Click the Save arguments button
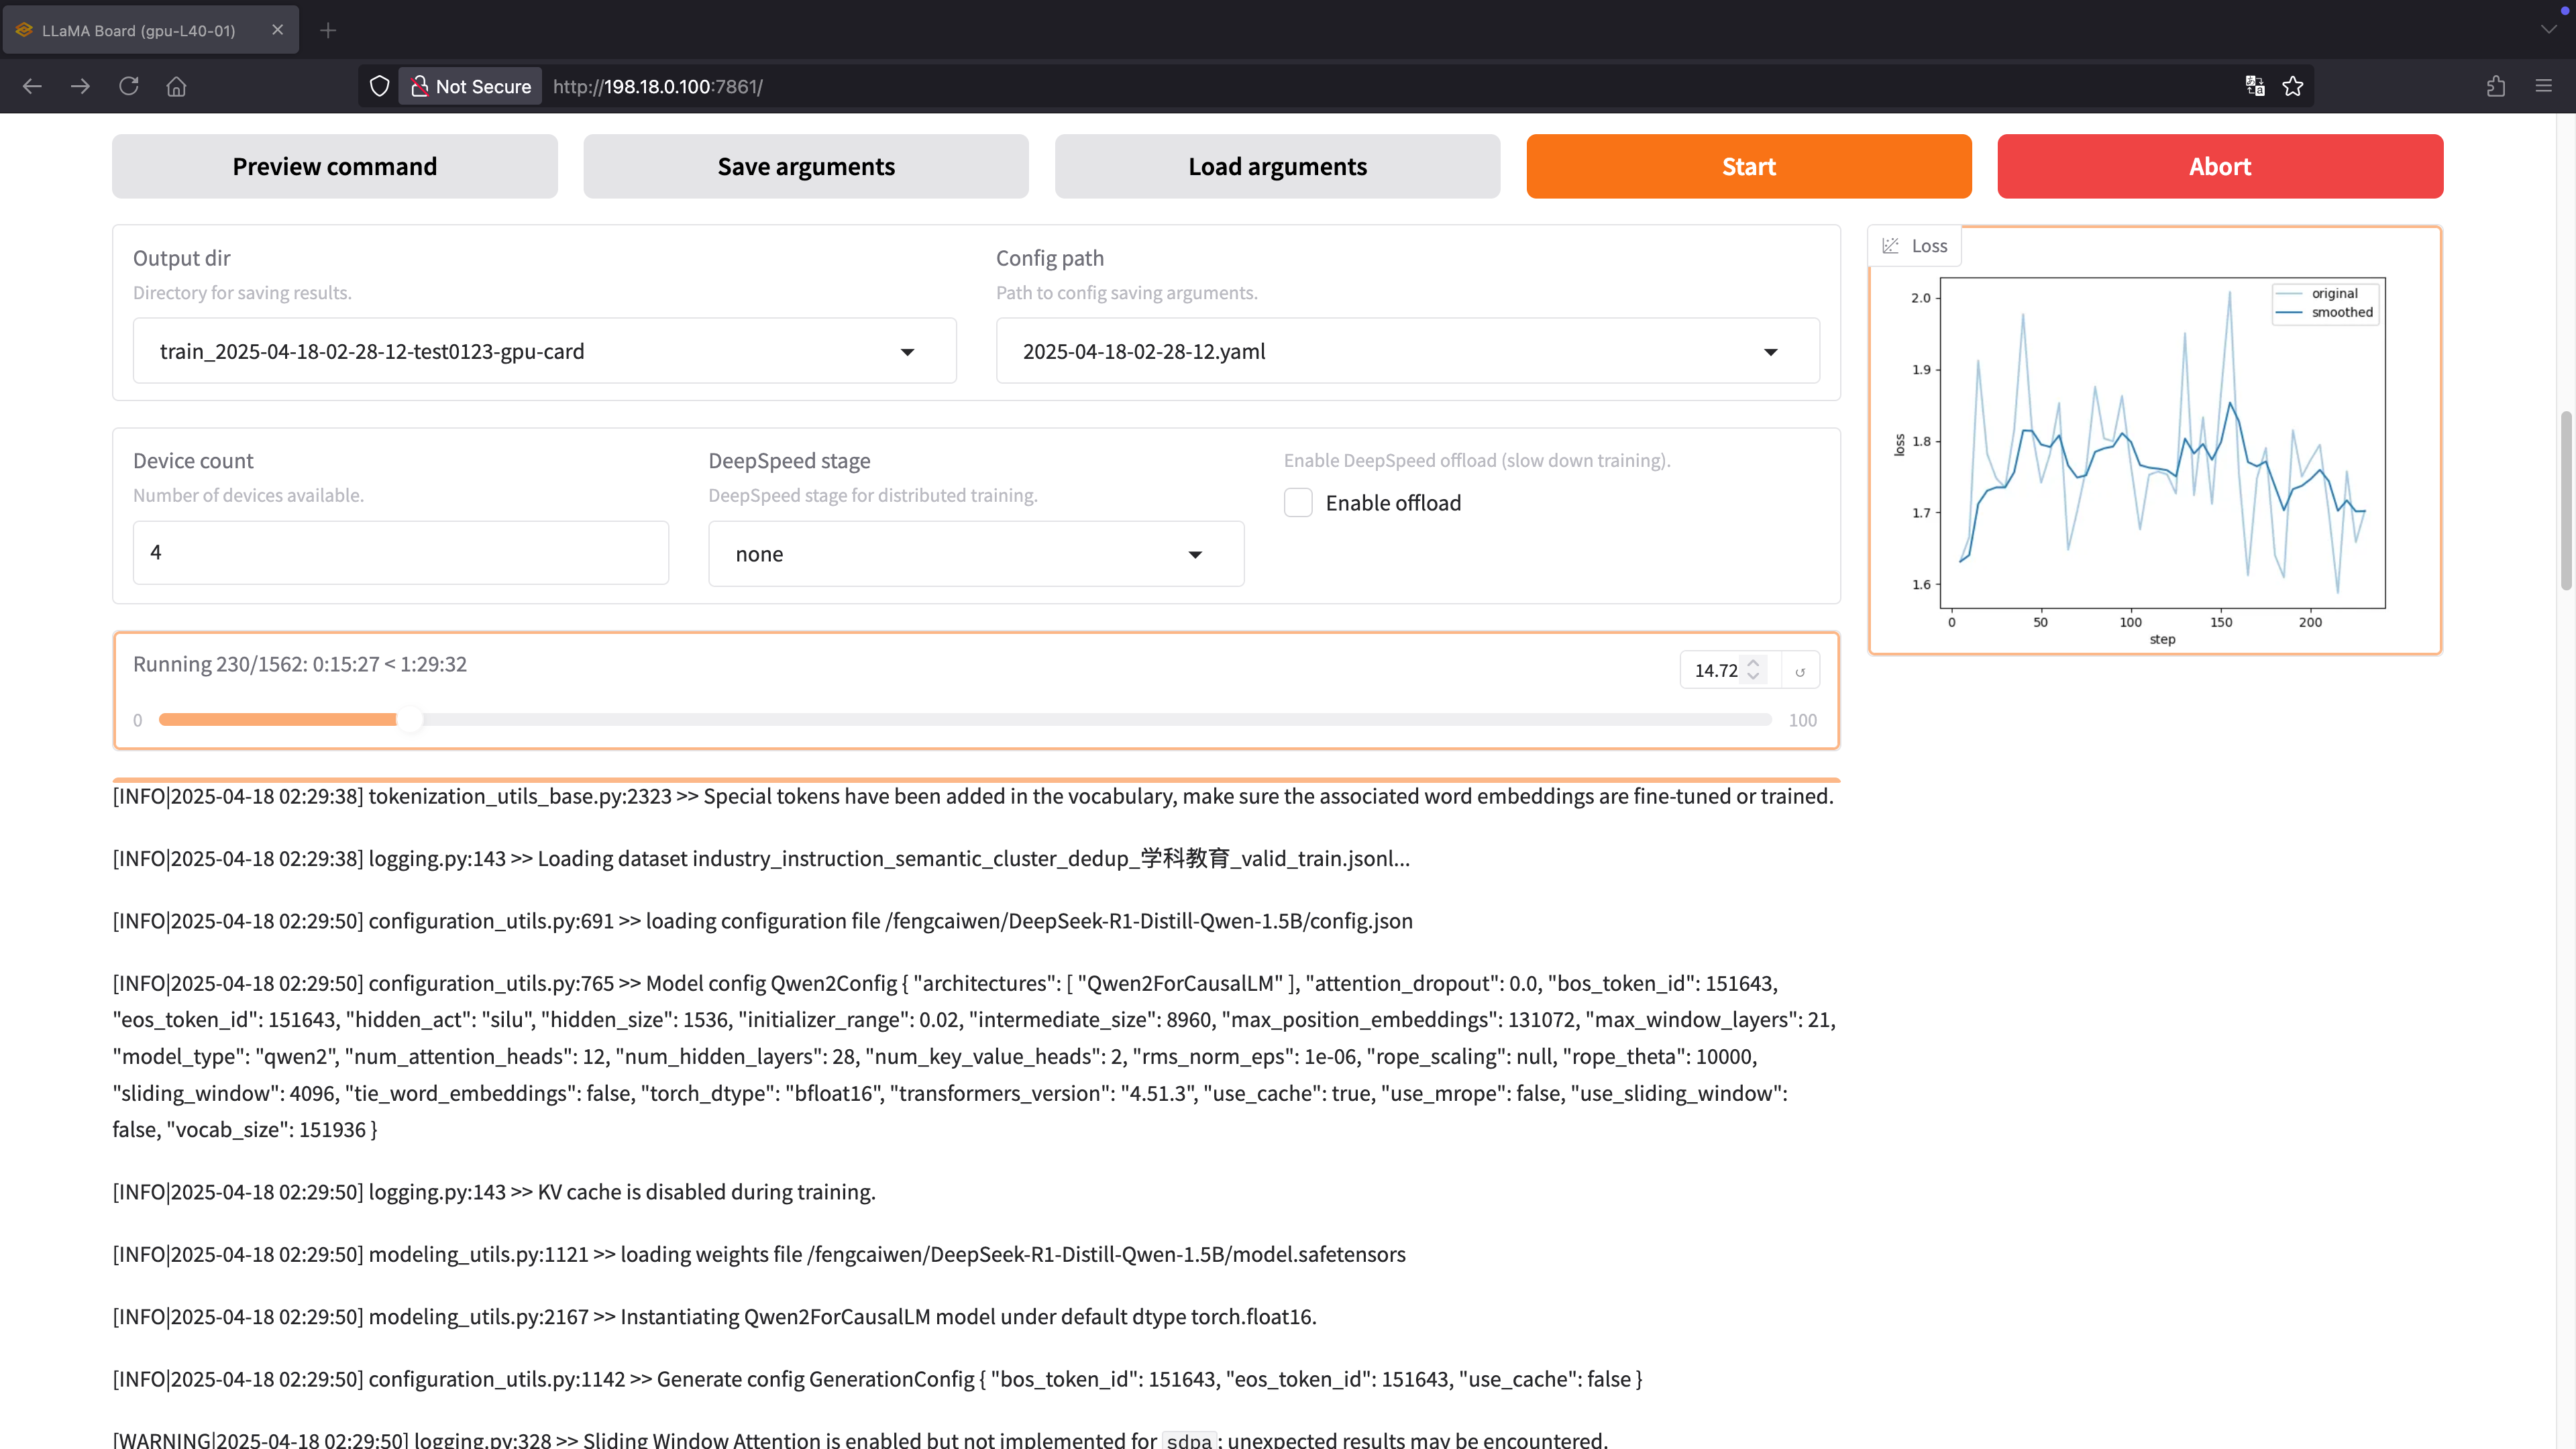This screenshot has height=1449, width=2576. pos(806,166)
